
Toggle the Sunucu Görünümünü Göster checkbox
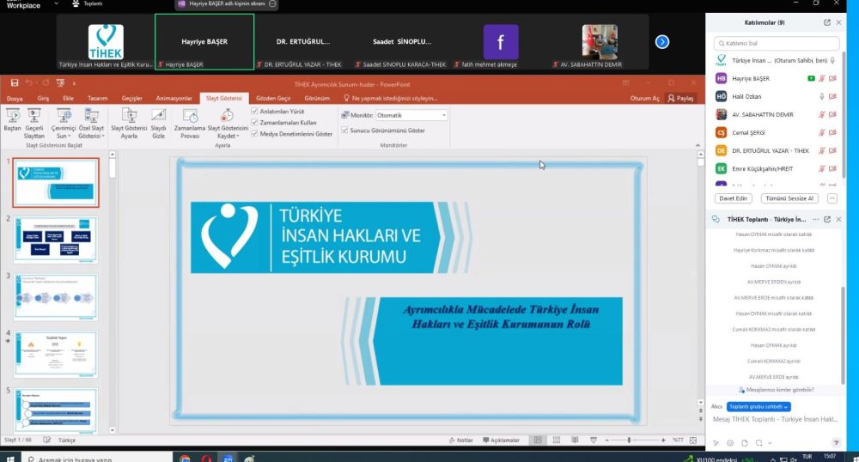click(344, 131)
